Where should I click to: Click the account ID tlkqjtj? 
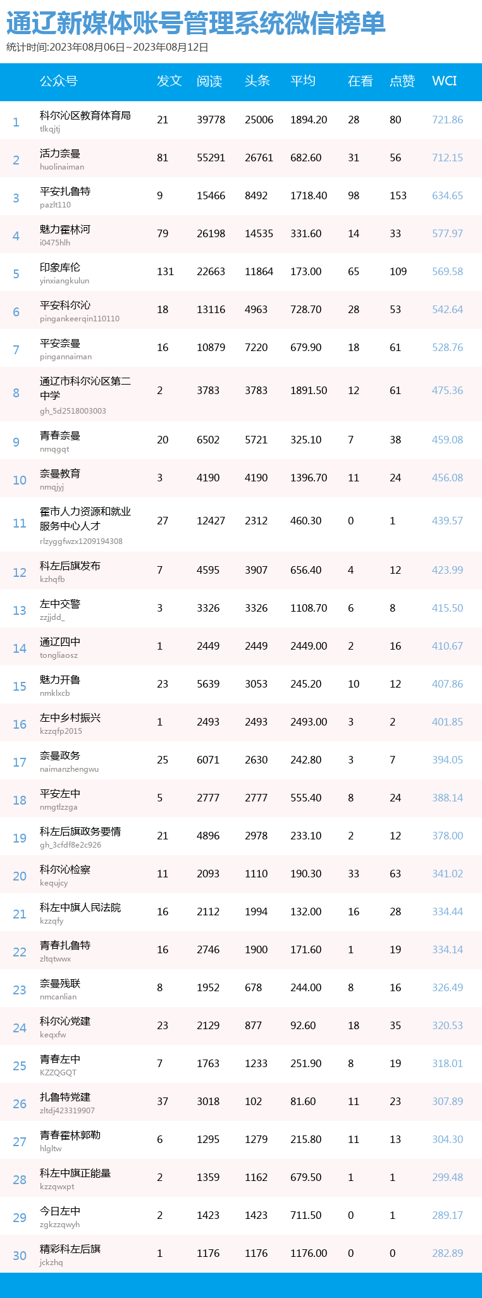coord(50,129)
